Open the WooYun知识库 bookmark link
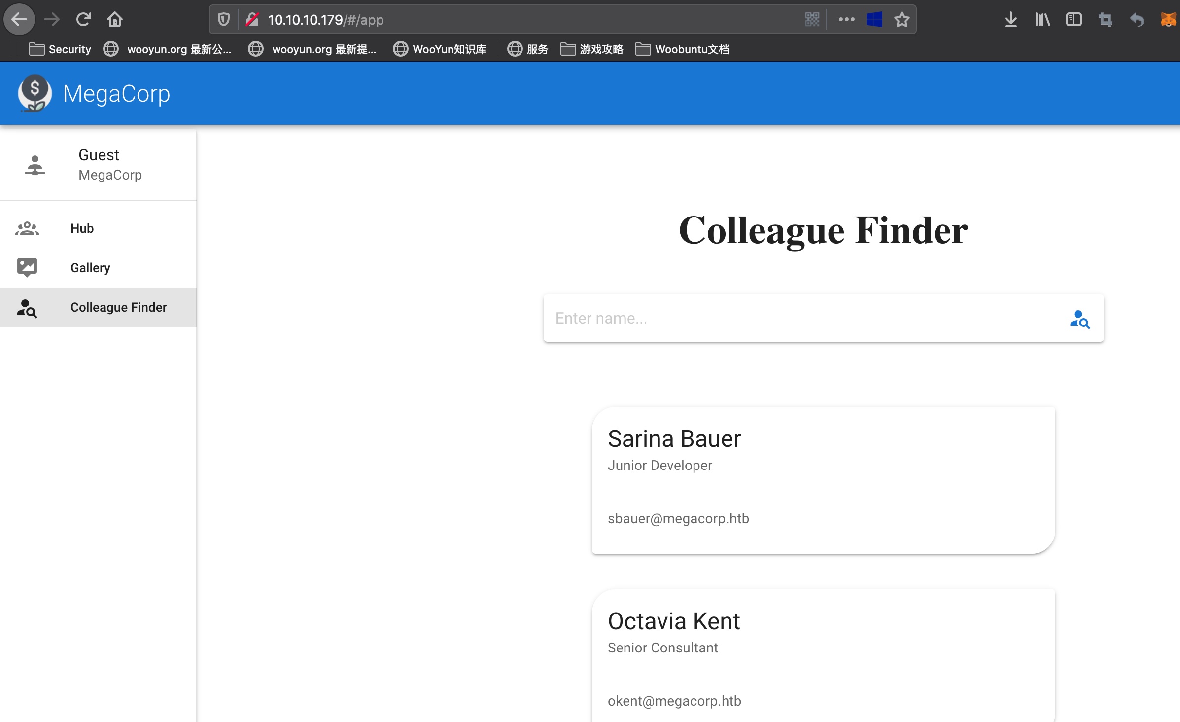 (440, 49)
